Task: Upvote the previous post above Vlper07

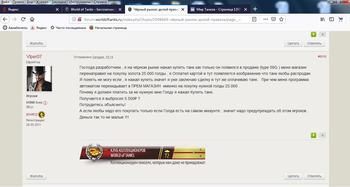Action: coord(314,35)
